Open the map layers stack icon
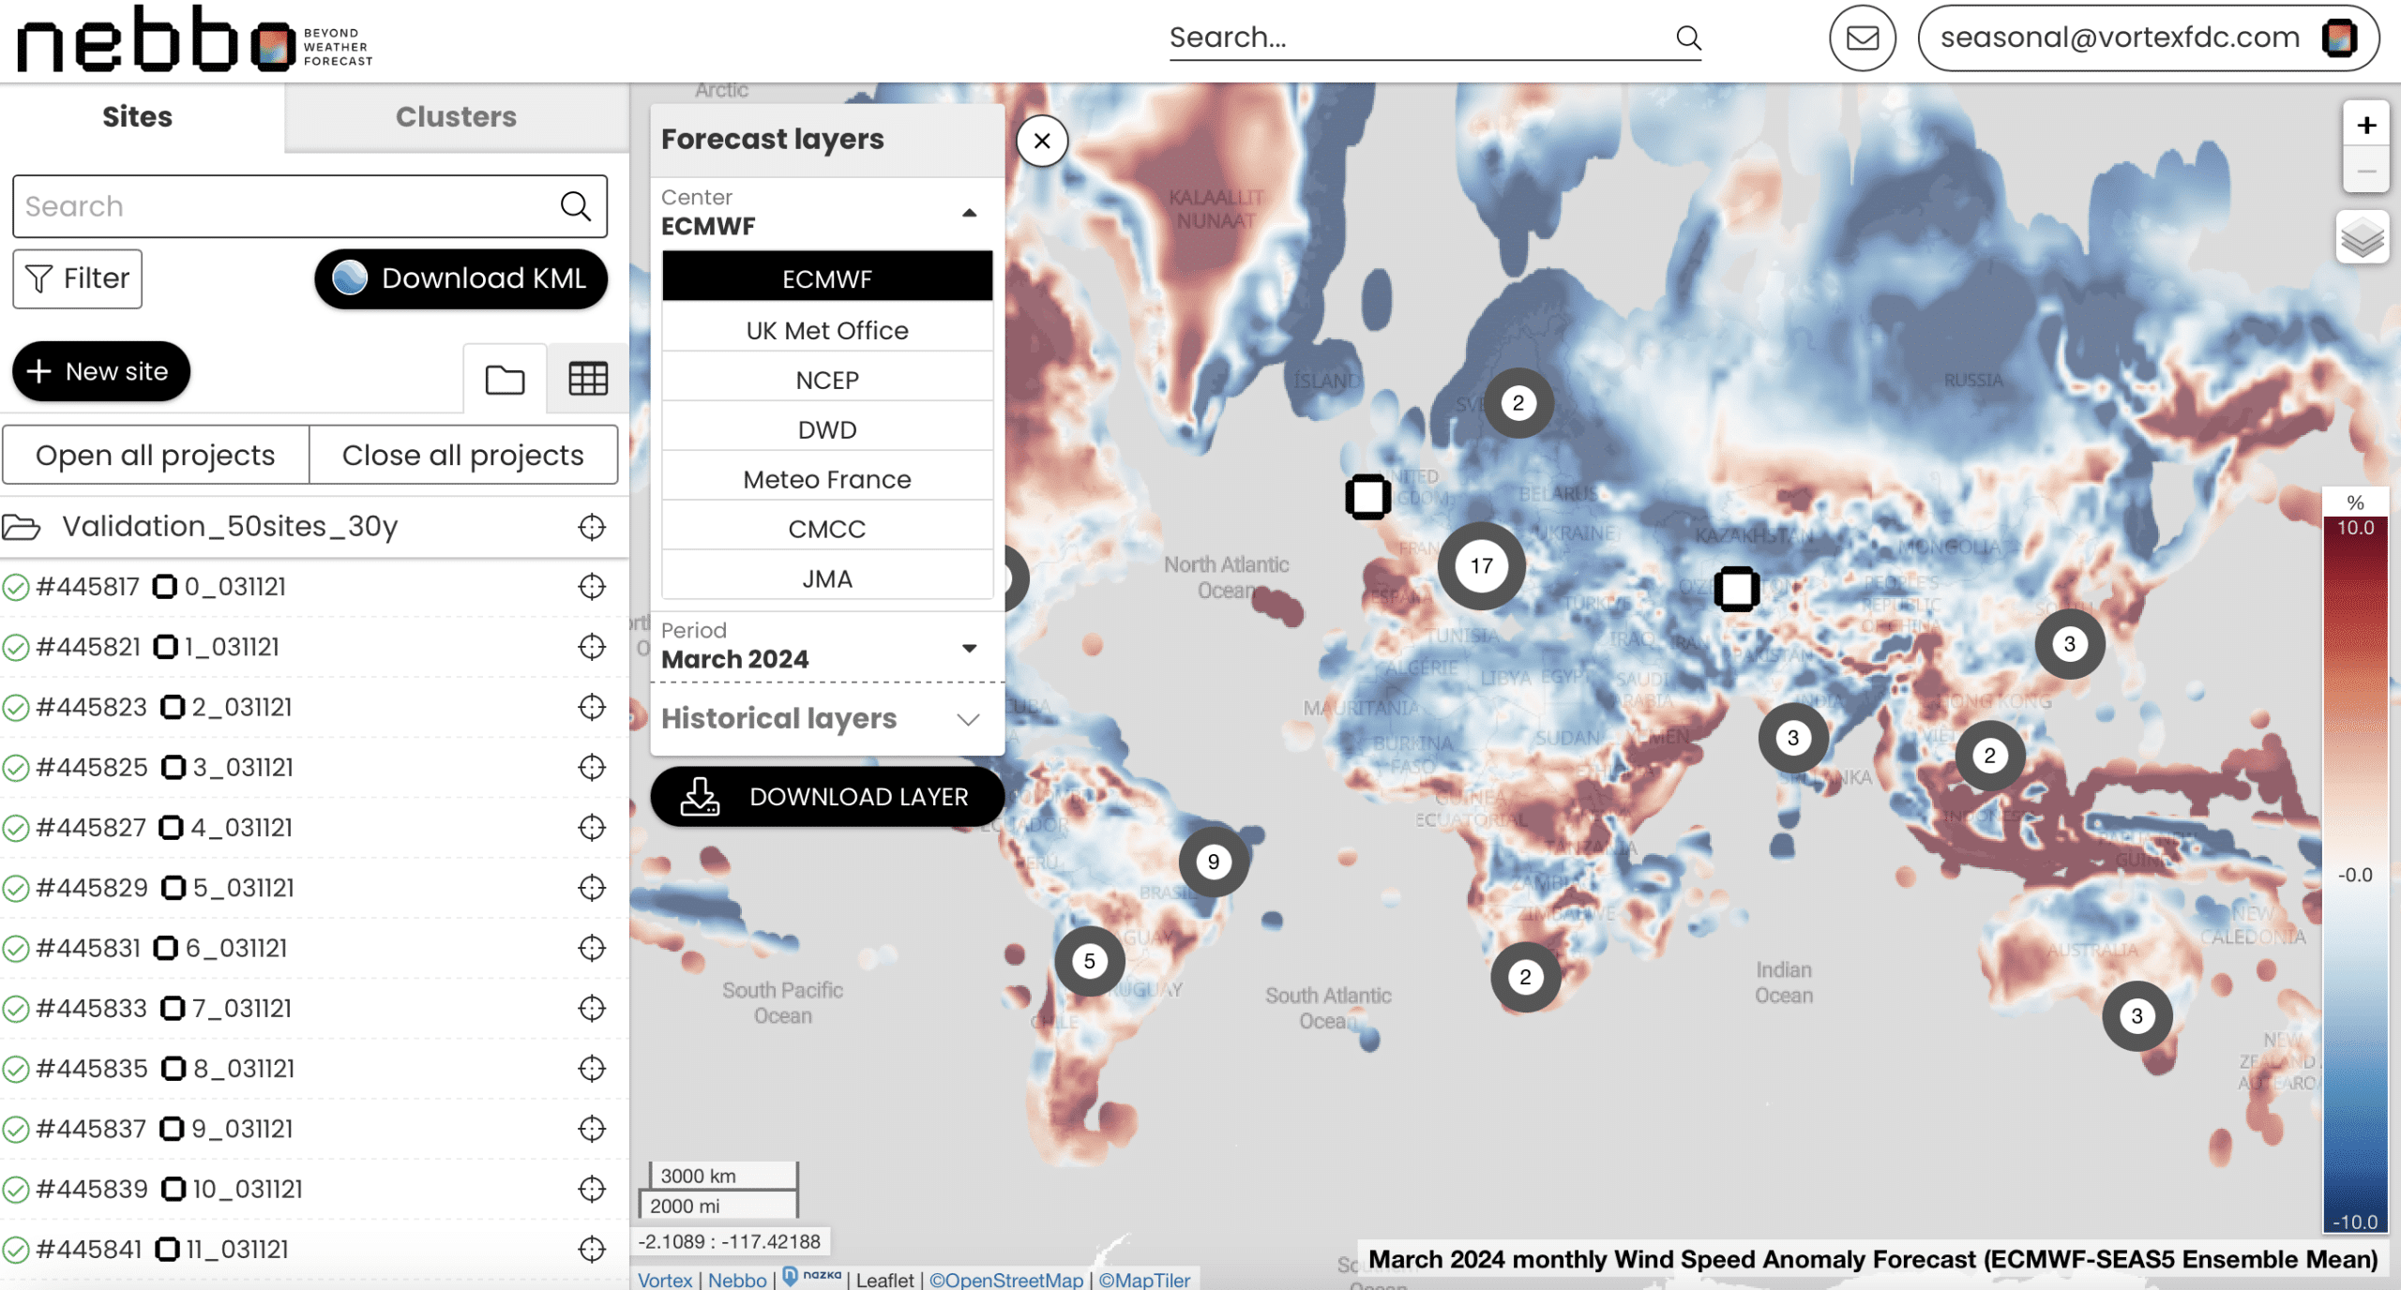The width and height of the screenshot is (2401, 1290). point(2362,238)
